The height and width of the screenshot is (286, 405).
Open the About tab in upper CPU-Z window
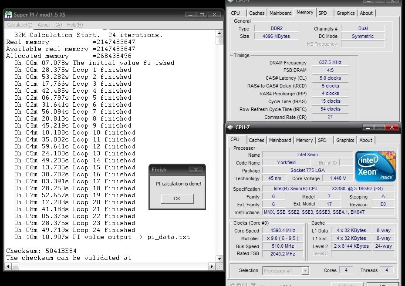tap(366, 13)
